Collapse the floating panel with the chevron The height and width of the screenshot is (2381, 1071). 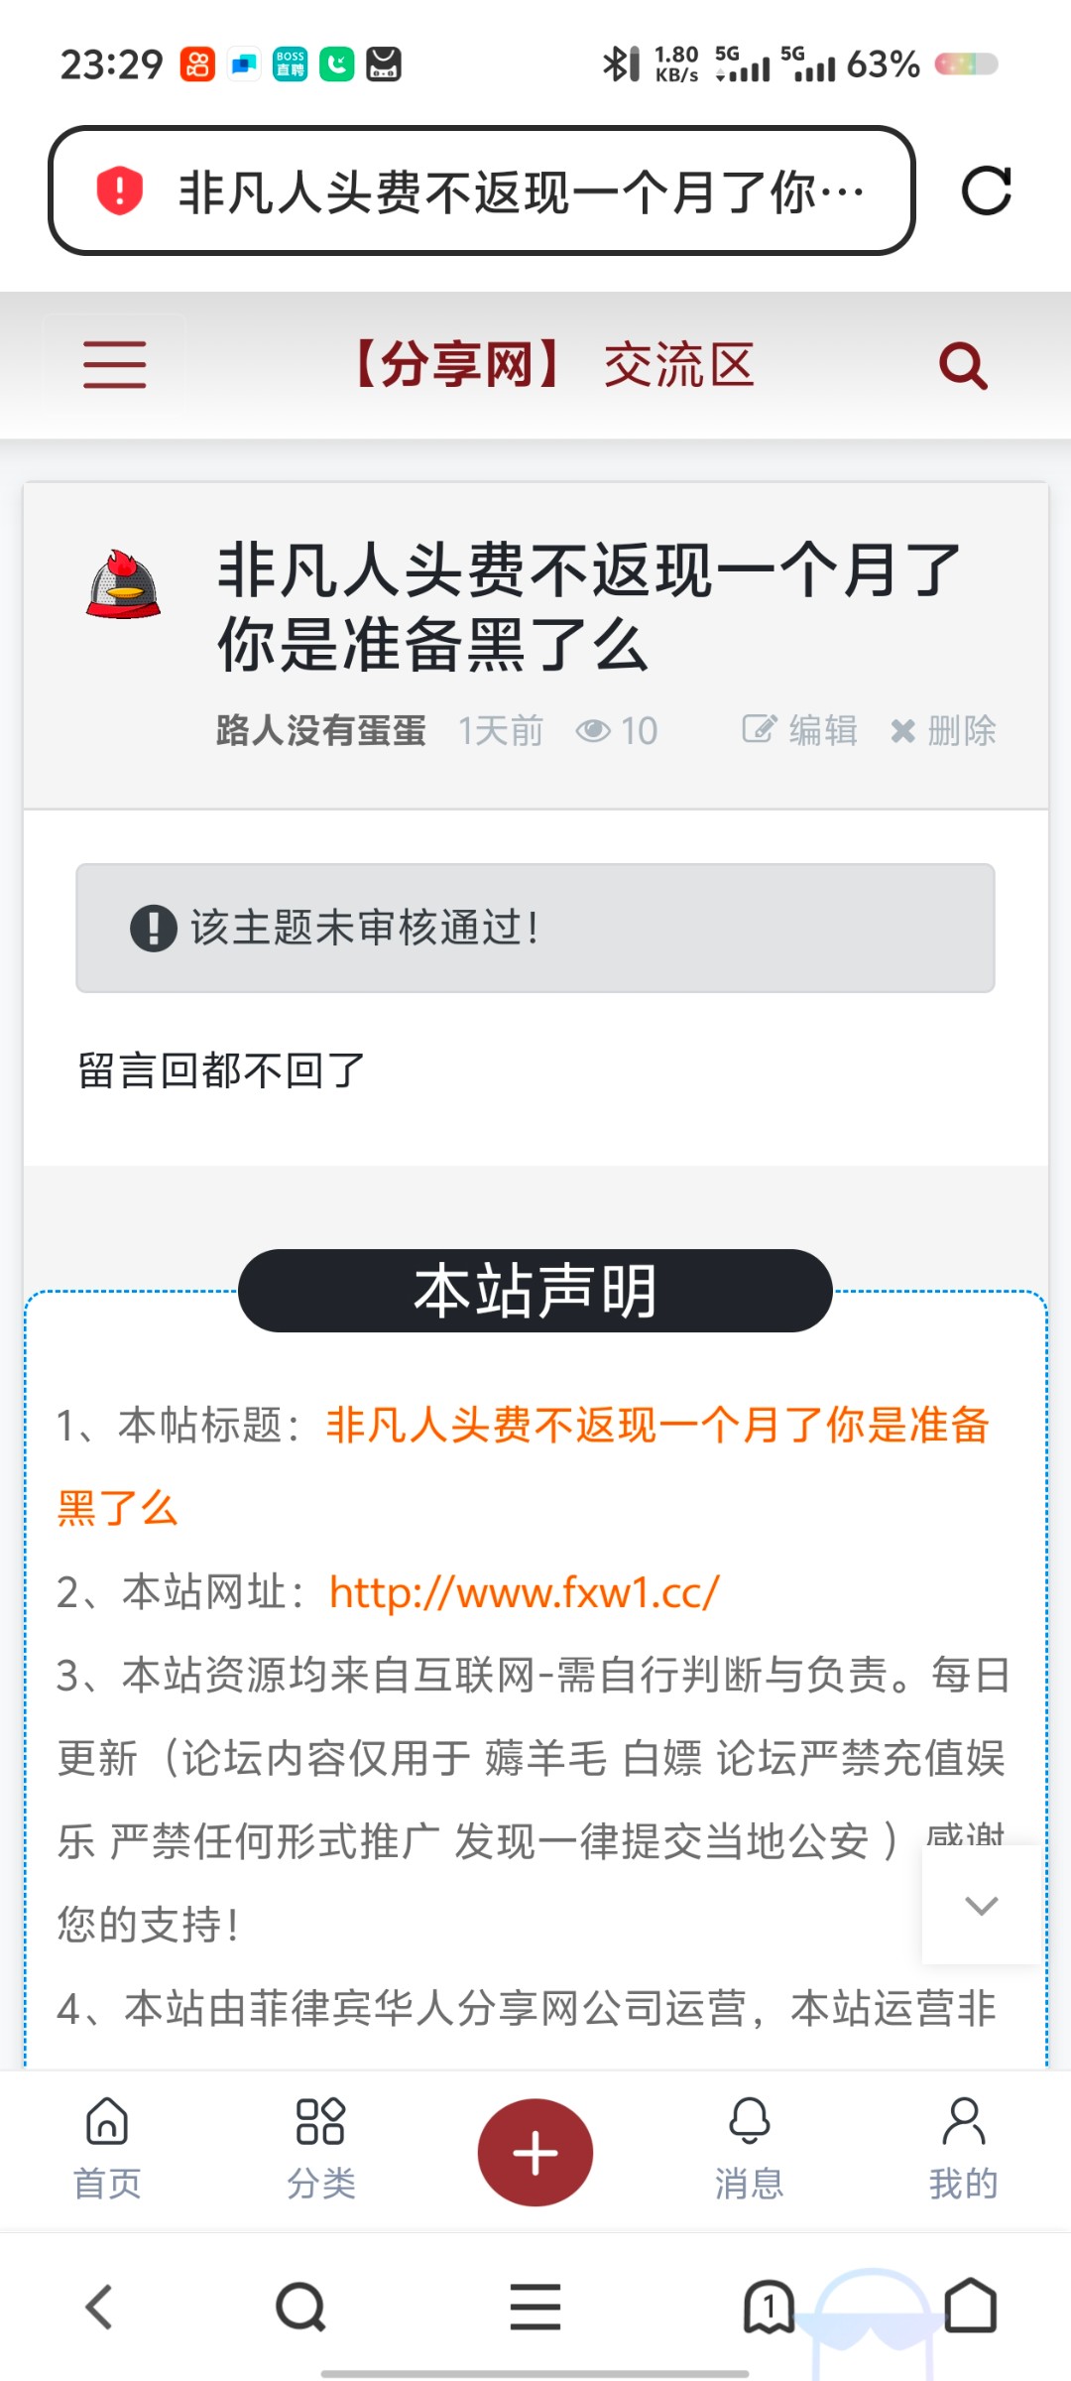[x=980, y=1907]
